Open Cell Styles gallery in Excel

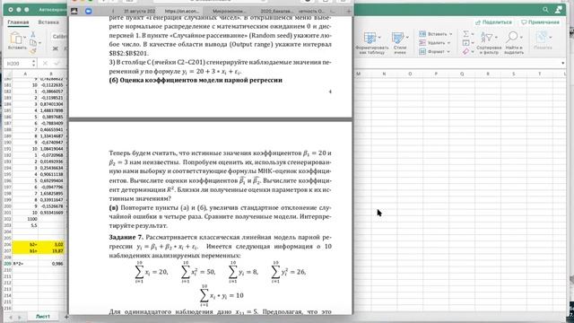pyautogui.click(x=397, y=39)
